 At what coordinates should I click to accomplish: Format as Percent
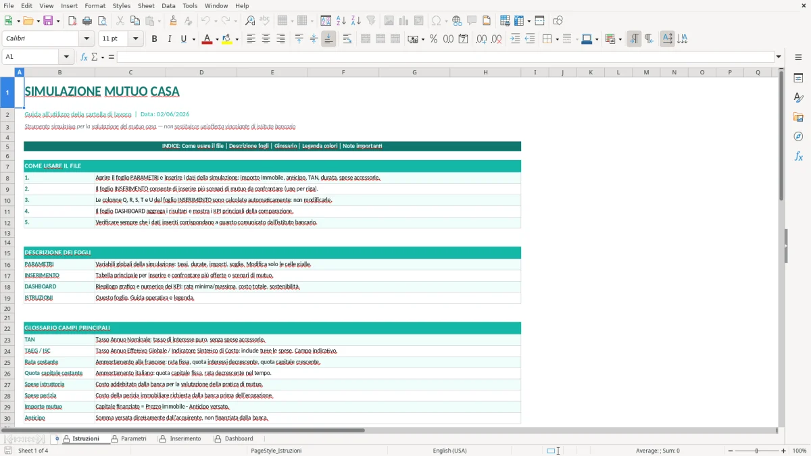tap(433, 39)
